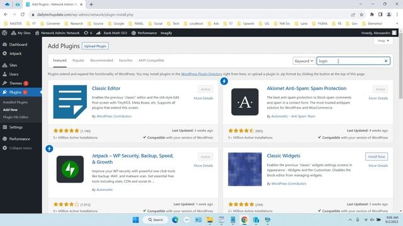The image size is (403, 226).
Task: Click the taskbar Search box
Action: [156, 220]
